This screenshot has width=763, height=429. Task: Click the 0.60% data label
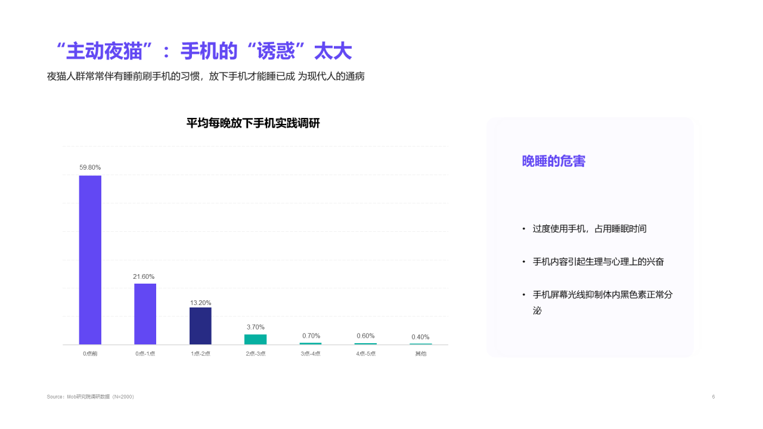[x=365, y=336]
